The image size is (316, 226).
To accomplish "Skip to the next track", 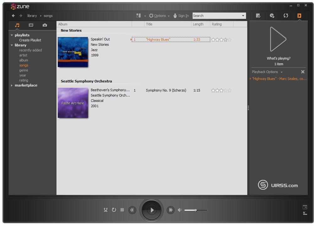I will click(x=170, y=210).
